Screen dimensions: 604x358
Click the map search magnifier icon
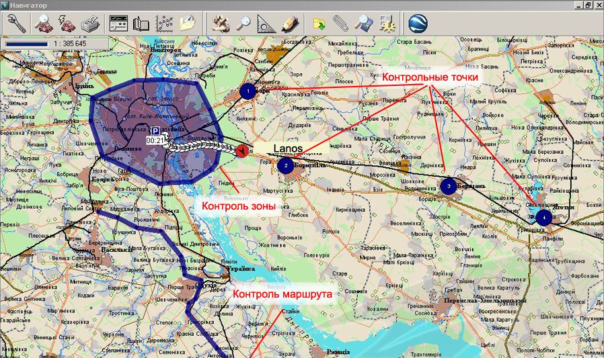[x=364, y=24]
